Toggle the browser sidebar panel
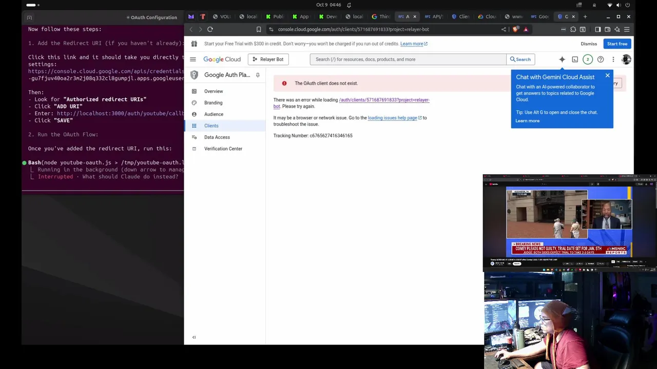 pos(597,29)
